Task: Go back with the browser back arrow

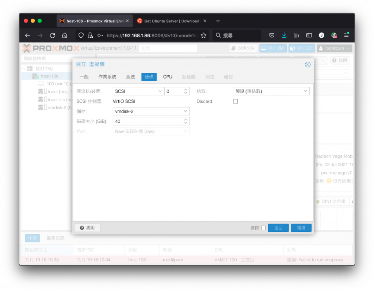Action: click(x=28, y=35)
